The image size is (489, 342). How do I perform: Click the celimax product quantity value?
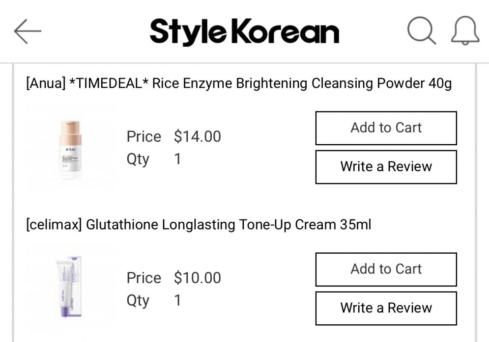pos(177,300)
